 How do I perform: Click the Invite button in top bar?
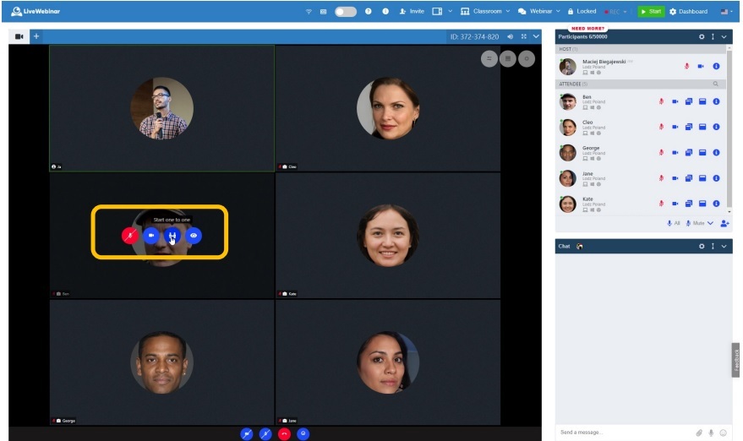point(412,12)
